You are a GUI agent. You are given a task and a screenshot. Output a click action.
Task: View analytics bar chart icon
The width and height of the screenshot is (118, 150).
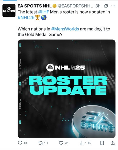pyautogui.click(x=81, y=143)
